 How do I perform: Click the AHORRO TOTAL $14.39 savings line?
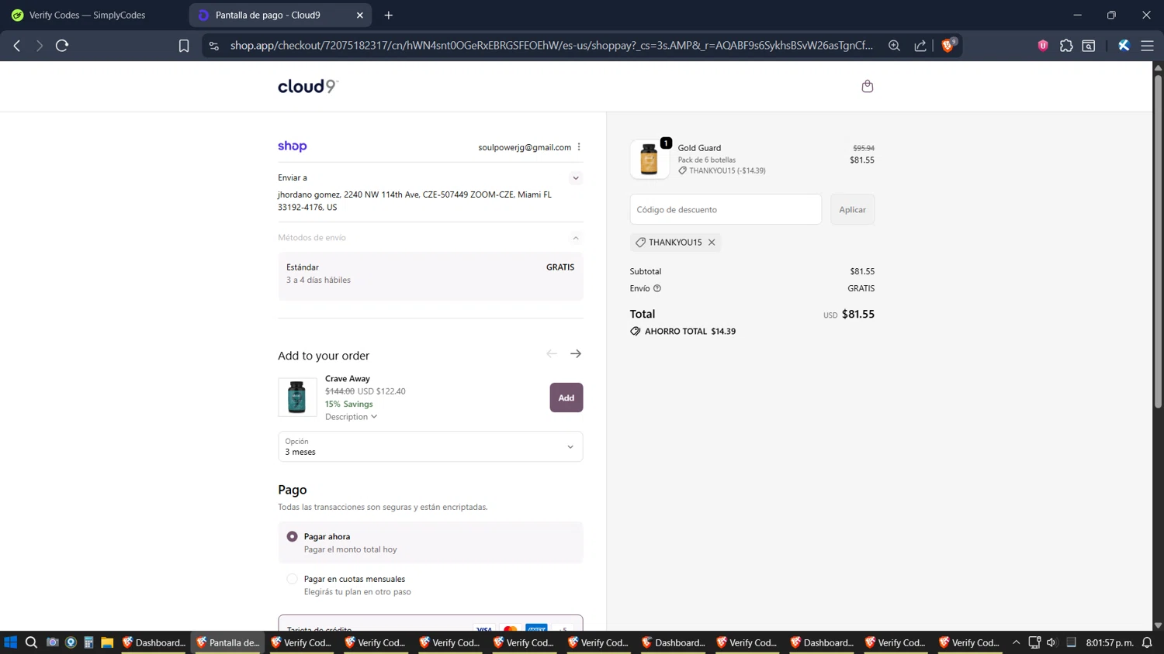pos(683,332)
